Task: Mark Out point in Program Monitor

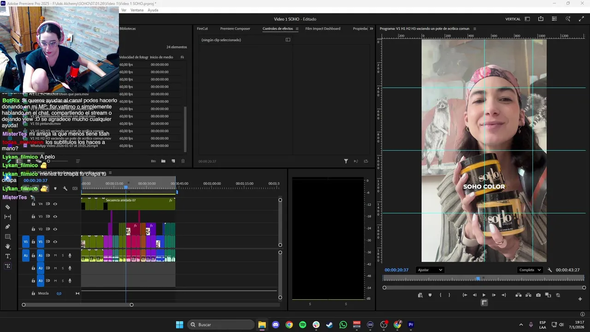Action: click(x=449, y=295)
